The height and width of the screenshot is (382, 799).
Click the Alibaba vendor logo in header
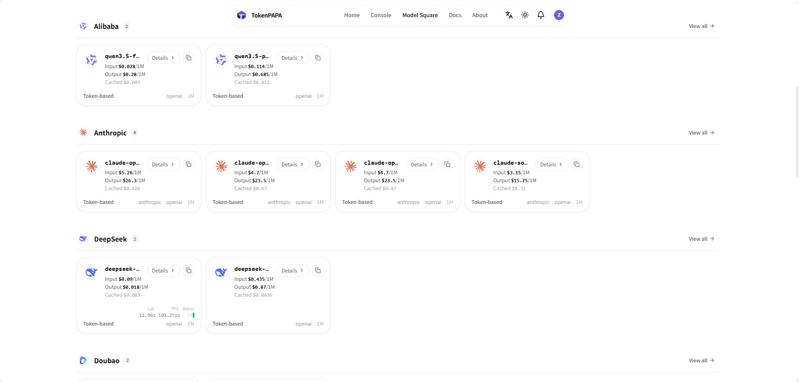click(83, 26)
